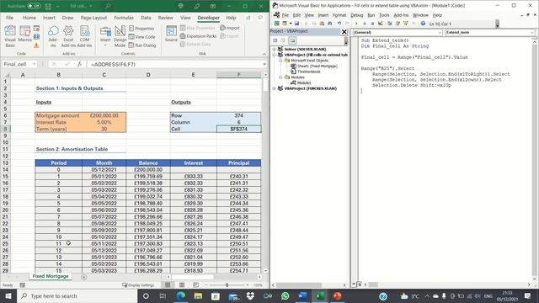Click the Excel zoom slider handle
This screenshot has height=303, width=539.
click(227, 285)
